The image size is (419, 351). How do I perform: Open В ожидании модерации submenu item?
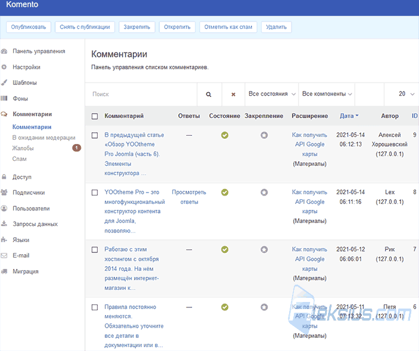[x=44, y=138]
